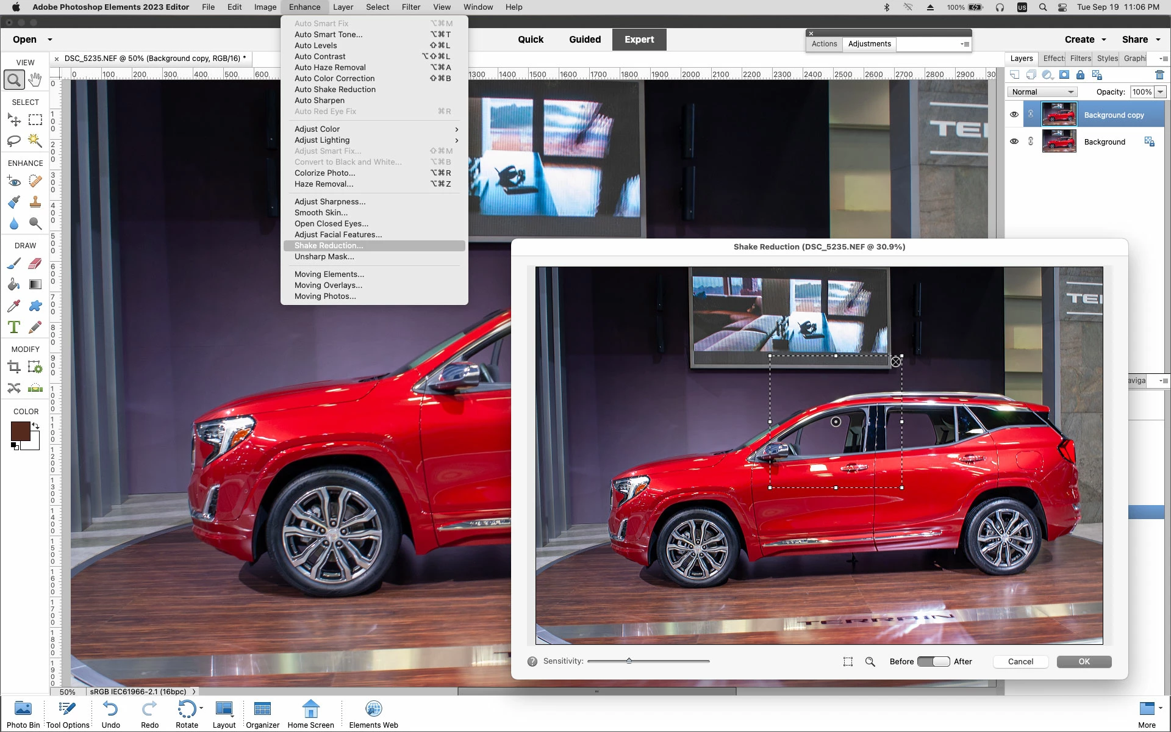Choose Unsharp Mask from Enhance menu

pos(324,257)
